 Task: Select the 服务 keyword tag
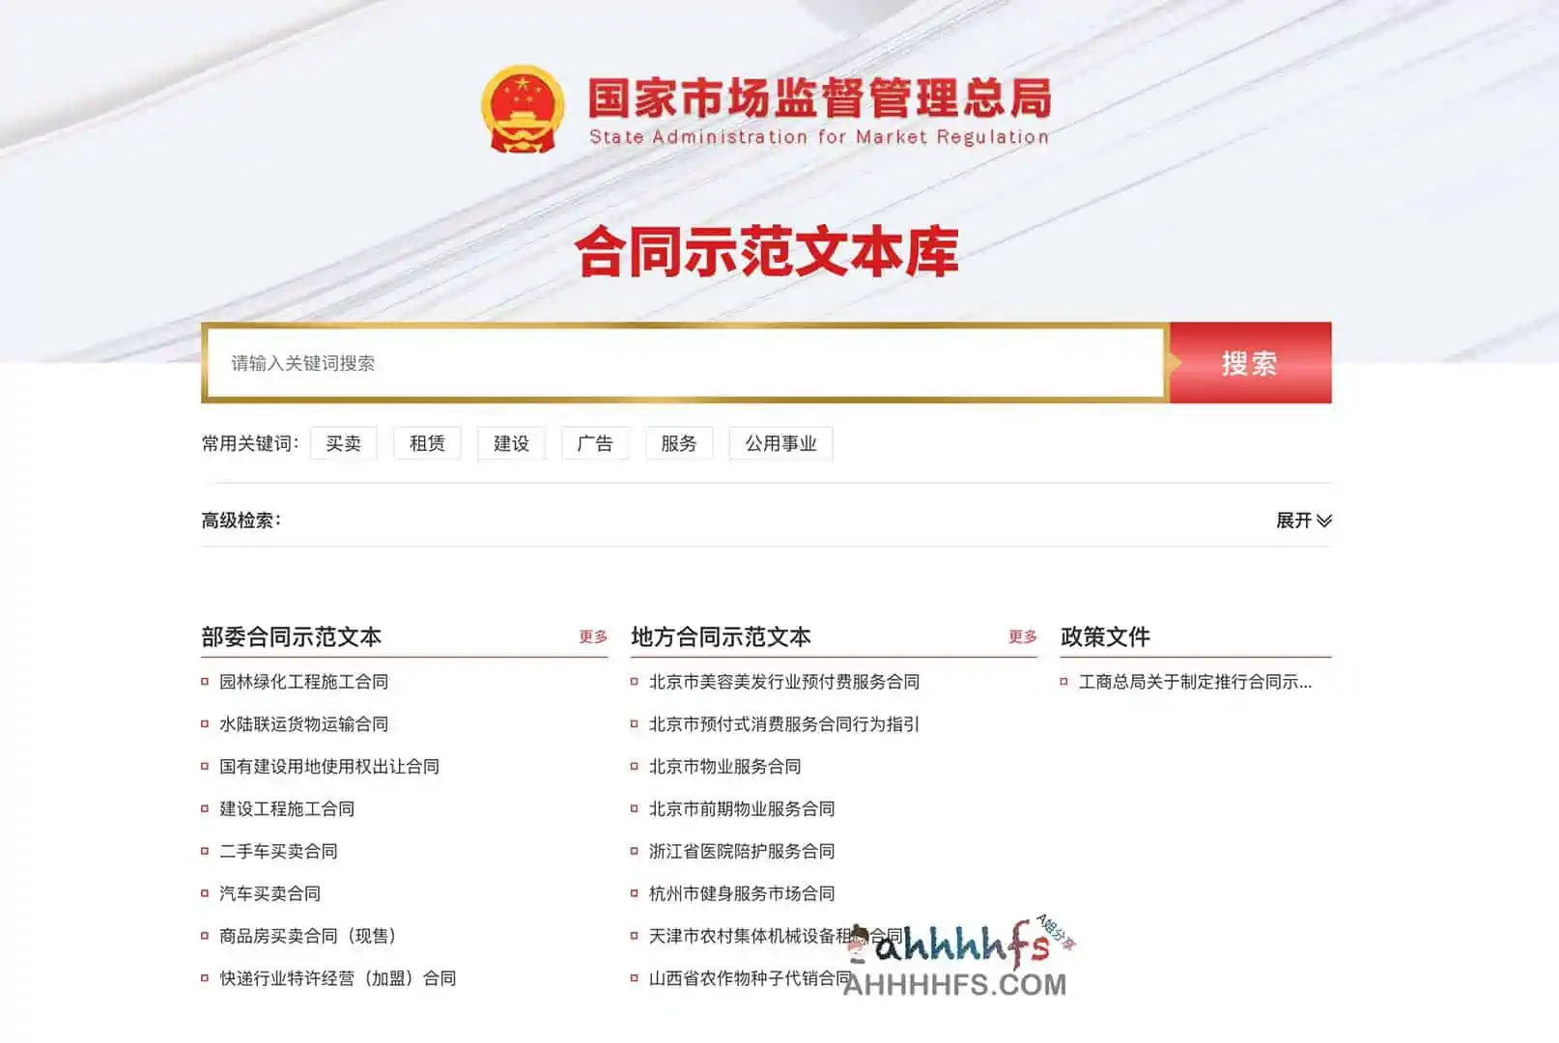[679, 443]
